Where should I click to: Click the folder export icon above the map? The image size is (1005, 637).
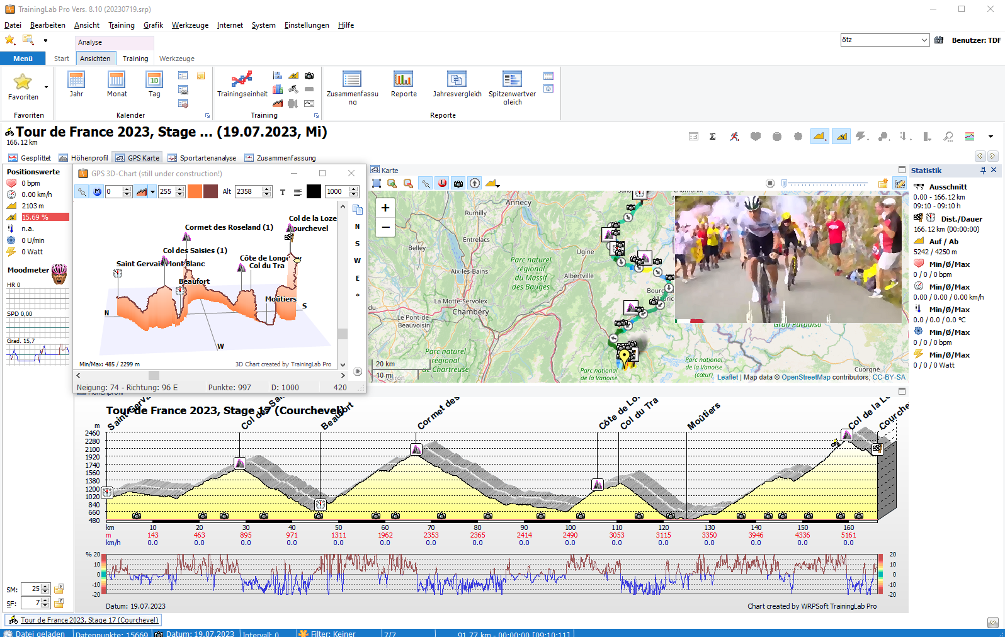(883, 183)
